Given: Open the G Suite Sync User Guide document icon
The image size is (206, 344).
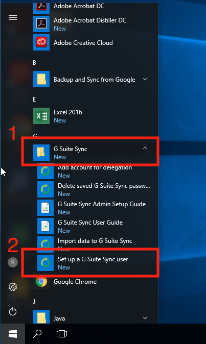Looking at the screenshot, I should click(45, 226).
